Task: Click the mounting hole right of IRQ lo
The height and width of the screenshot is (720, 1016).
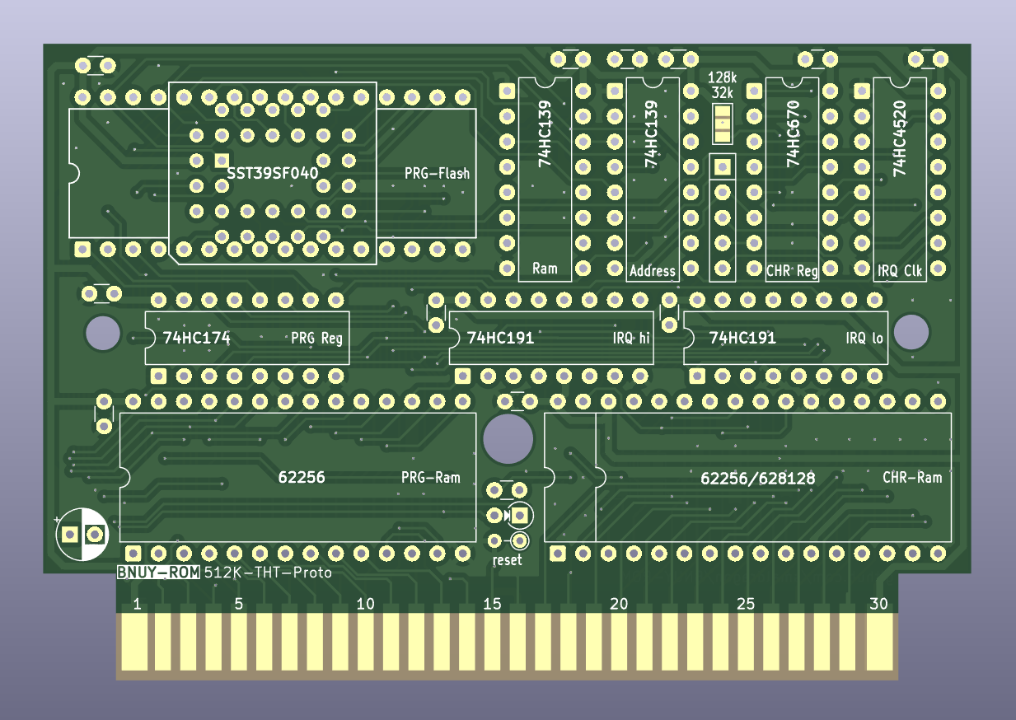Action: (911, 332)
